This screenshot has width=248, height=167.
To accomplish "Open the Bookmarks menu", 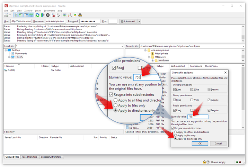I will (x=49, y=11).
